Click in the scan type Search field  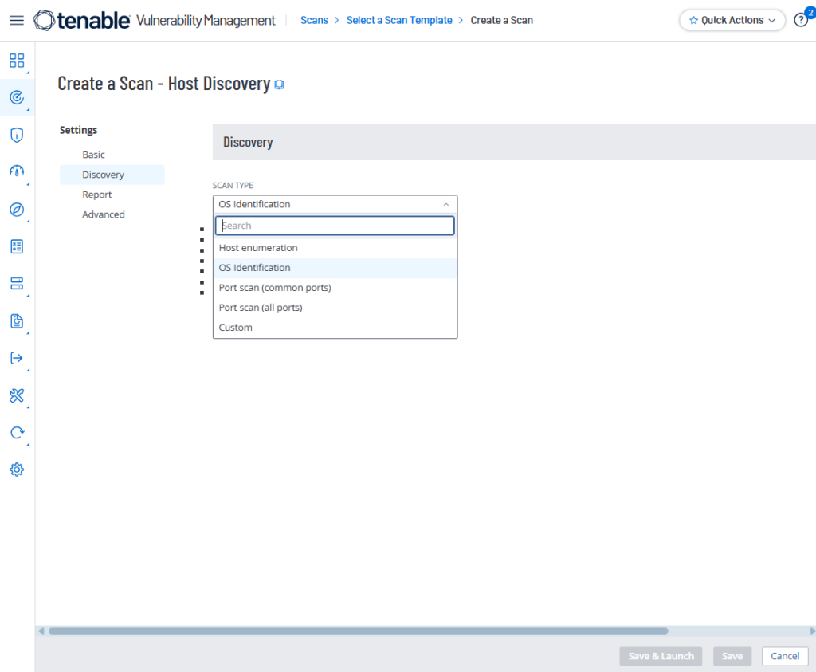click(x=335, y=226)
